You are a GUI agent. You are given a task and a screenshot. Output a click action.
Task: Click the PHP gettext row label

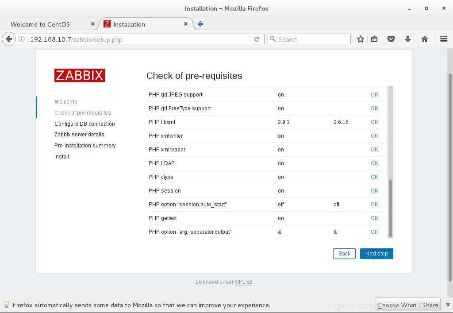pos(163,218)
